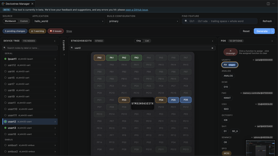Switch source to Custom
The image size is (278, 156).
tap(24, 21)
